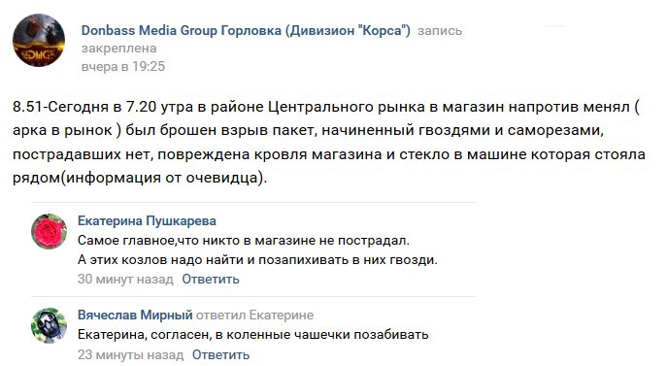Open Вячеслав Мирный's beetle avatar
The height and width of the screenshot is (366, 667).
(x=49, y=325)
